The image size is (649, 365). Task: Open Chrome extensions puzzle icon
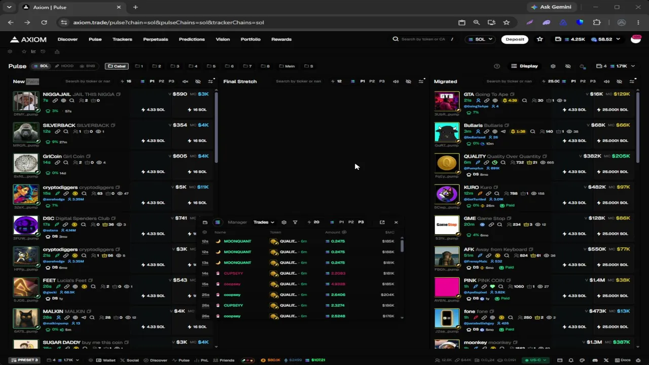tap(597, 22)
